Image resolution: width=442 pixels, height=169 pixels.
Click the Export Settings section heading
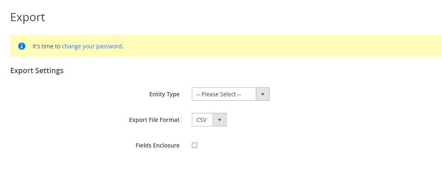(x=37, y=71)
